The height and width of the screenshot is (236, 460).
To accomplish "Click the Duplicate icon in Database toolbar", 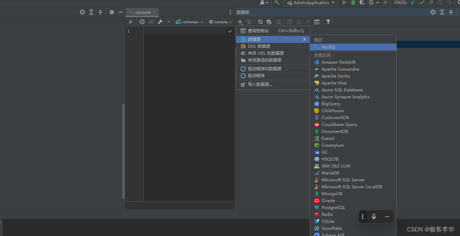I will coord(249,22).
